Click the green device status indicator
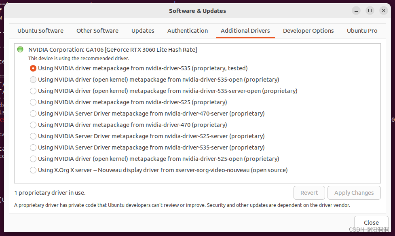The width and height of the screenshot is (395, 236). pyautogui.click(x=20, y=49)
